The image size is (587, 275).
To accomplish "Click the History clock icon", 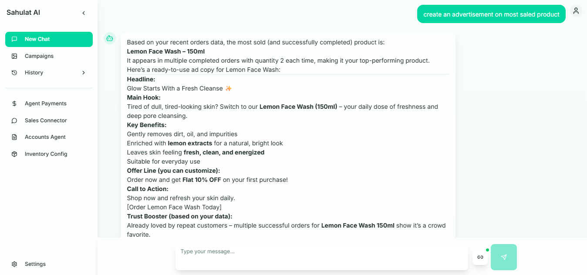I will point(14,73).
